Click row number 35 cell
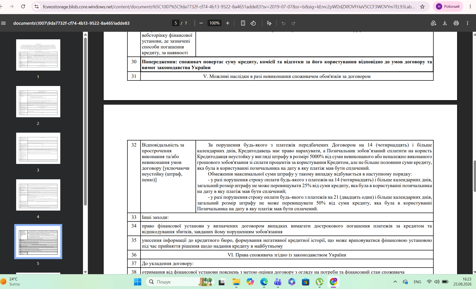 (x=134, y=243)
